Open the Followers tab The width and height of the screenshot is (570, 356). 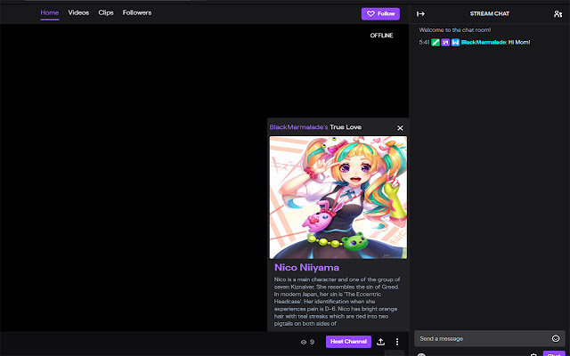tap(137, 12)
